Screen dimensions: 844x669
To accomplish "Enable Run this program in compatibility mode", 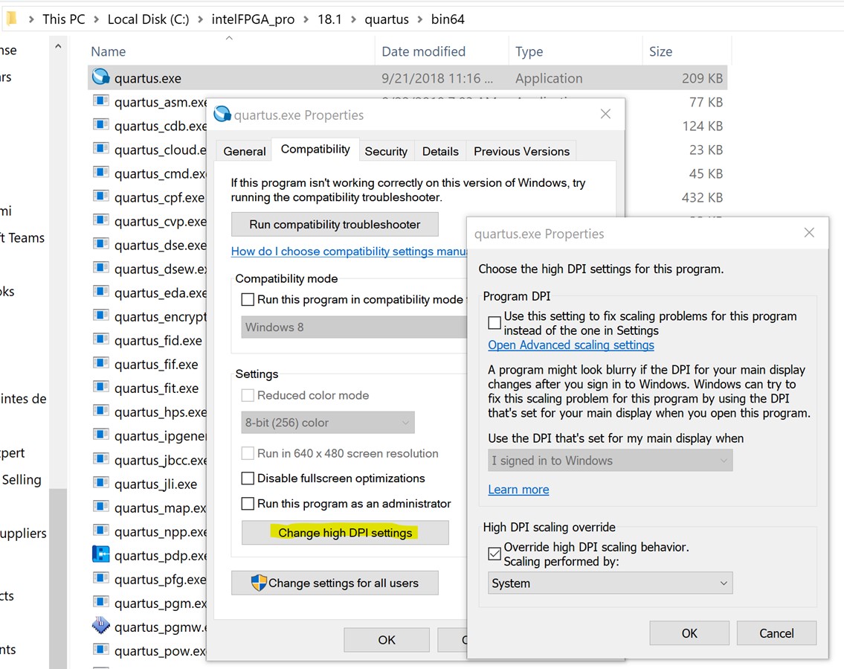I will 248,299.
